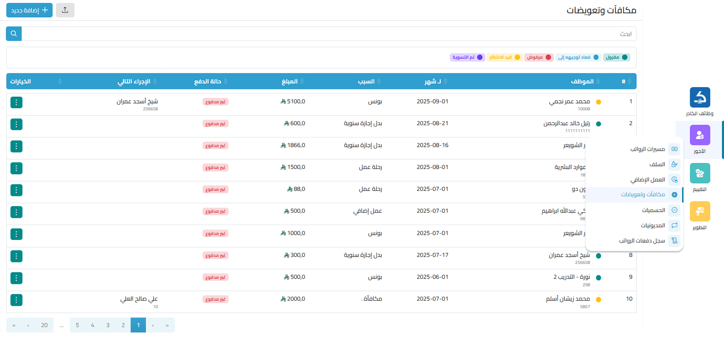
Task: Click the إضافة جديد button
Action: point(30,10)
